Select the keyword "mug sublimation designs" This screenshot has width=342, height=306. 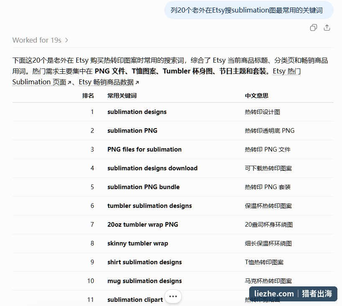pyautogui.click(x=144, y=281)
